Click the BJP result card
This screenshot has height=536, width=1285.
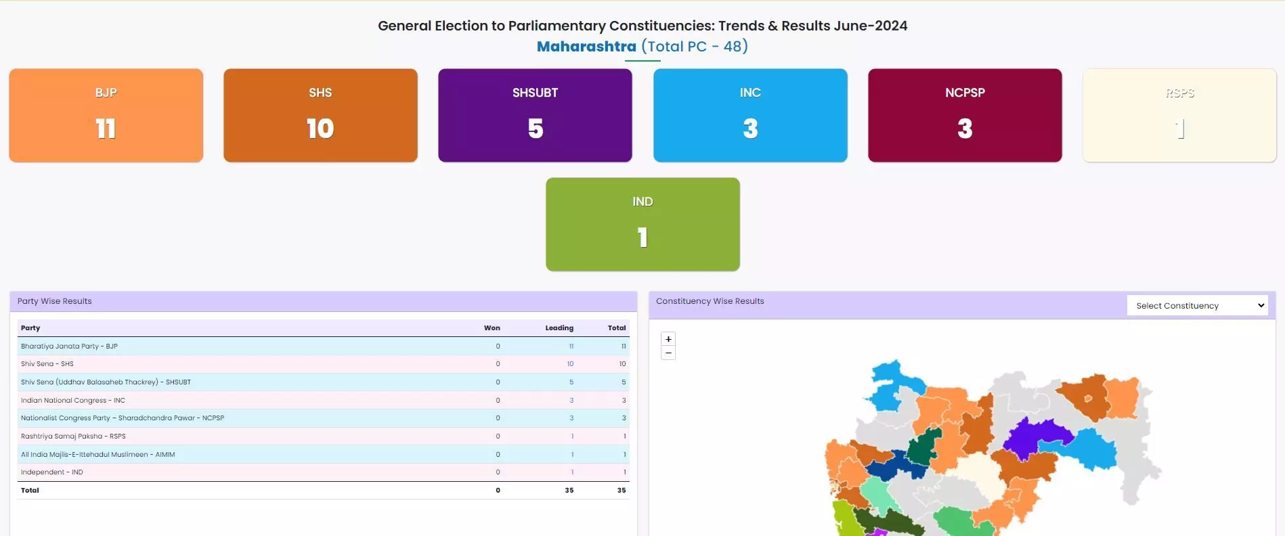point(106,115)
